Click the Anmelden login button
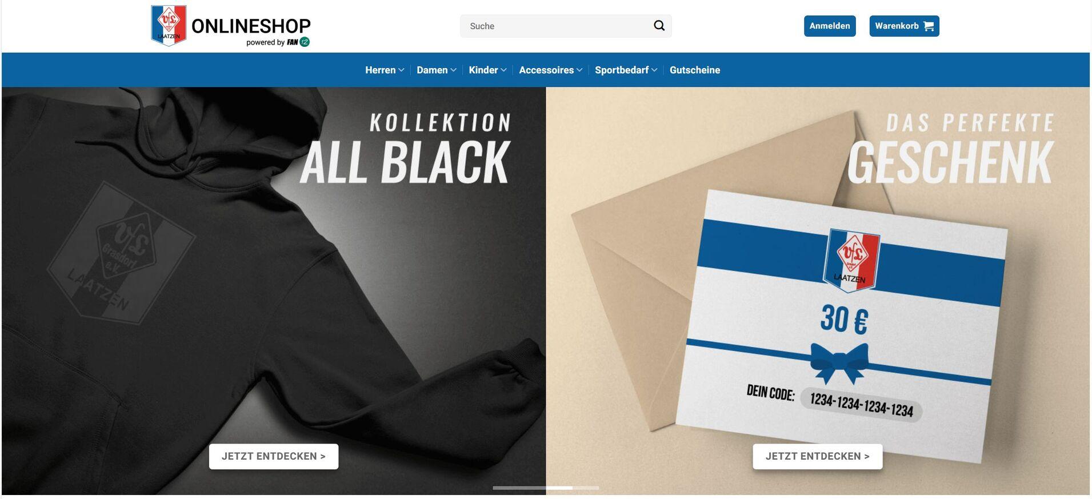 [x=830, y=26]
